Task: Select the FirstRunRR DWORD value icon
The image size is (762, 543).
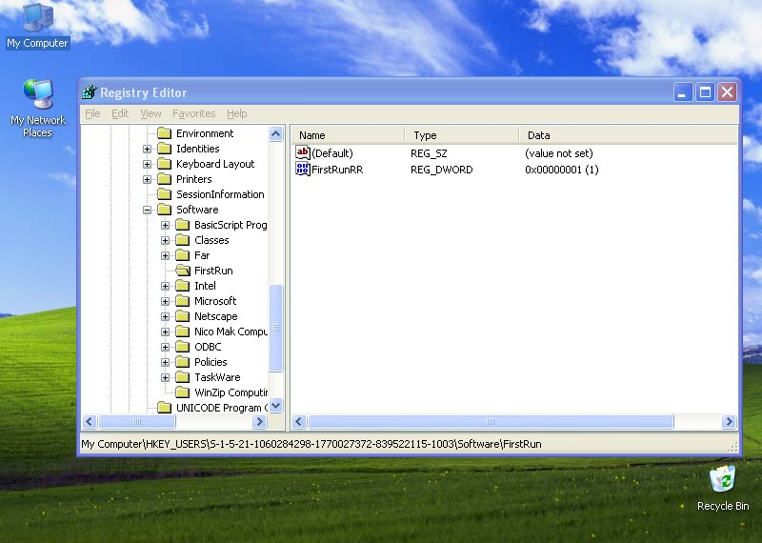Action: click(x=303, y=170)
